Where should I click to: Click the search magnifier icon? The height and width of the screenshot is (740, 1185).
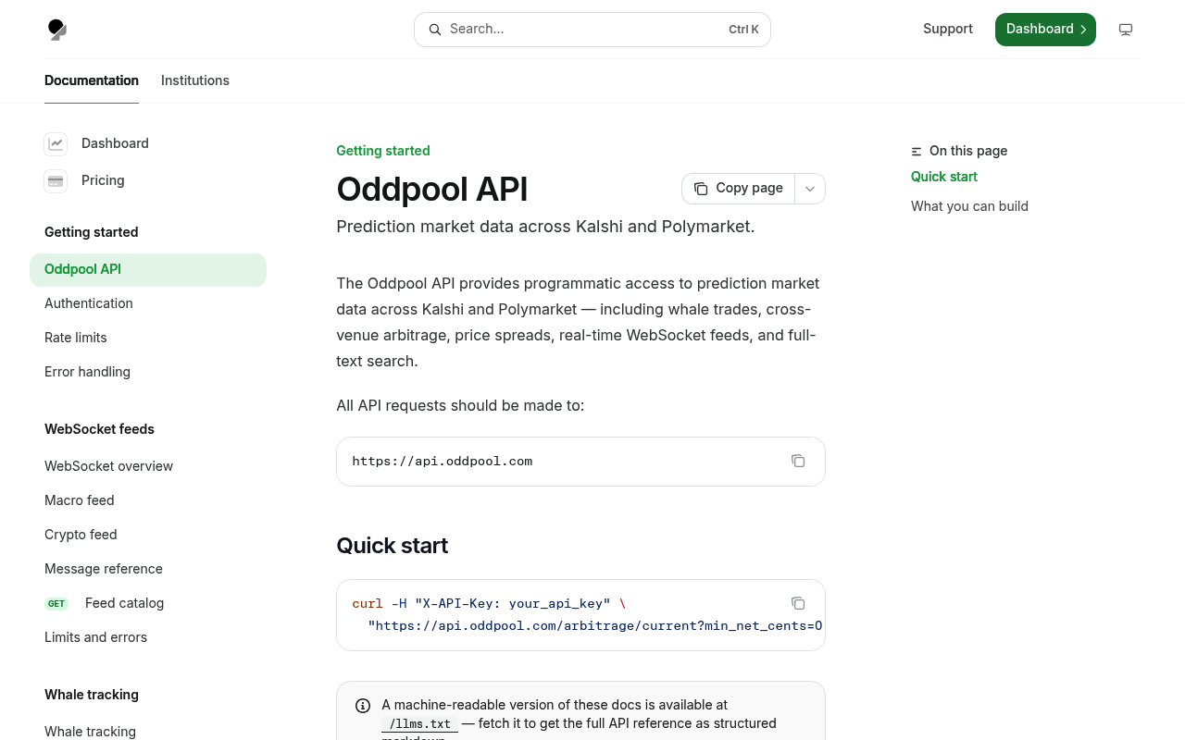435,30
